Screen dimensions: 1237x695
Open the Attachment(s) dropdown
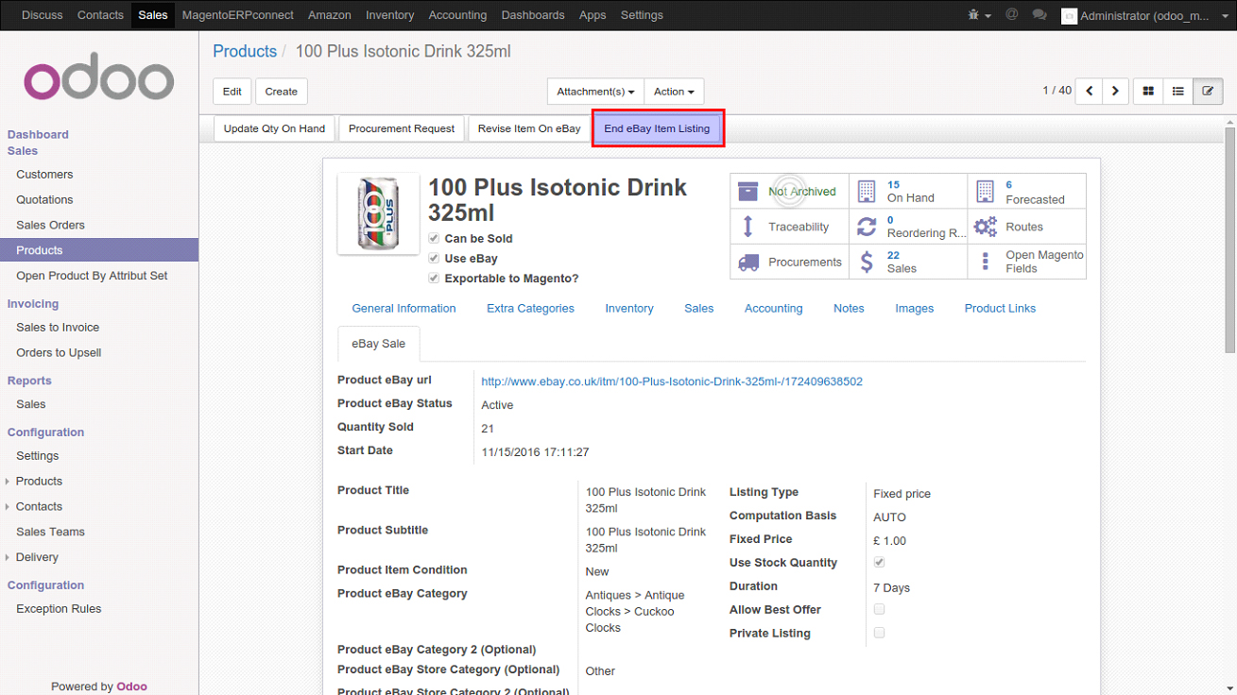tap(595, 92)
